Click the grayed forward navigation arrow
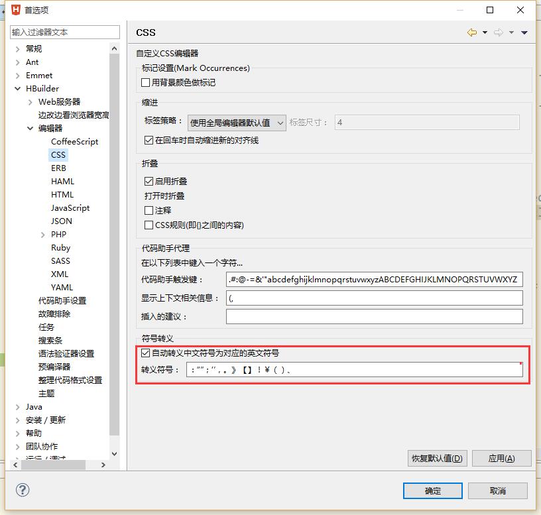The height and width of the screenshot is (515, 541). click(x=498, y=32)
